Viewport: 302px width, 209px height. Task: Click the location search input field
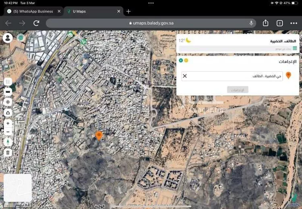coord(235,49)
